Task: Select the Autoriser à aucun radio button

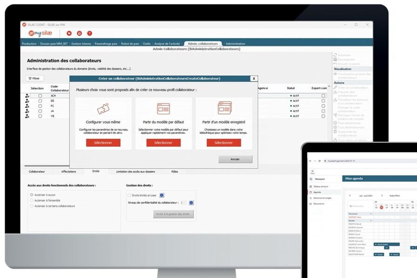Action: click(x=32, y=195)
